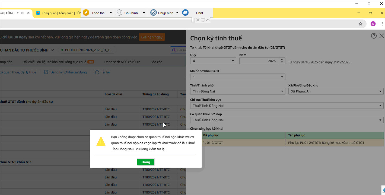
Task: Click the fullscreen arrows icon under the toolbar
Action: coord(198,20)
